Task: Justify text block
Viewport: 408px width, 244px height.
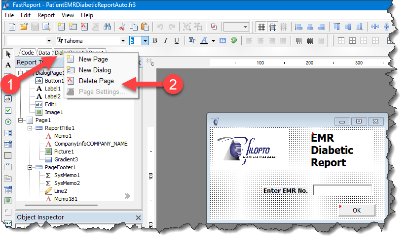Action: coord(283,40)
